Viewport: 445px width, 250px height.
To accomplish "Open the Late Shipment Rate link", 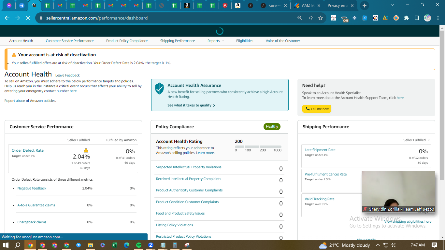I will tap(320, 150).
